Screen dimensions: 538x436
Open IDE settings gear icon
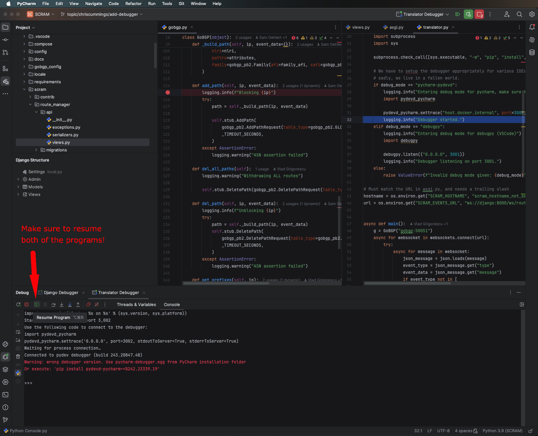532,14
